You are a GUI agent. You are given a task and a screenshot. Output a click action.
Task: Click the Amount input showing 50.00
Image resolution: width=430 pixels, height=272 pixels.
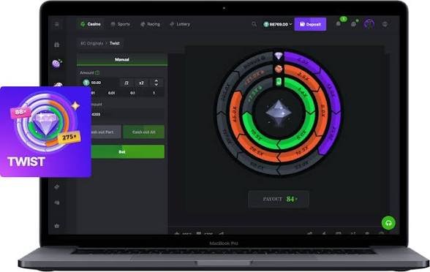point(100,83)
